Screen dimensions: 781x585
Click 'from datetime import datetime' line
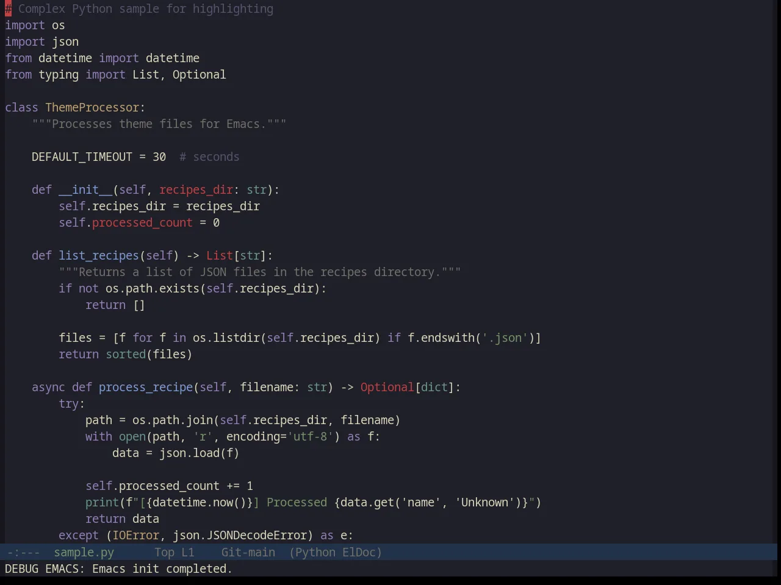click(x=102, y=58)
